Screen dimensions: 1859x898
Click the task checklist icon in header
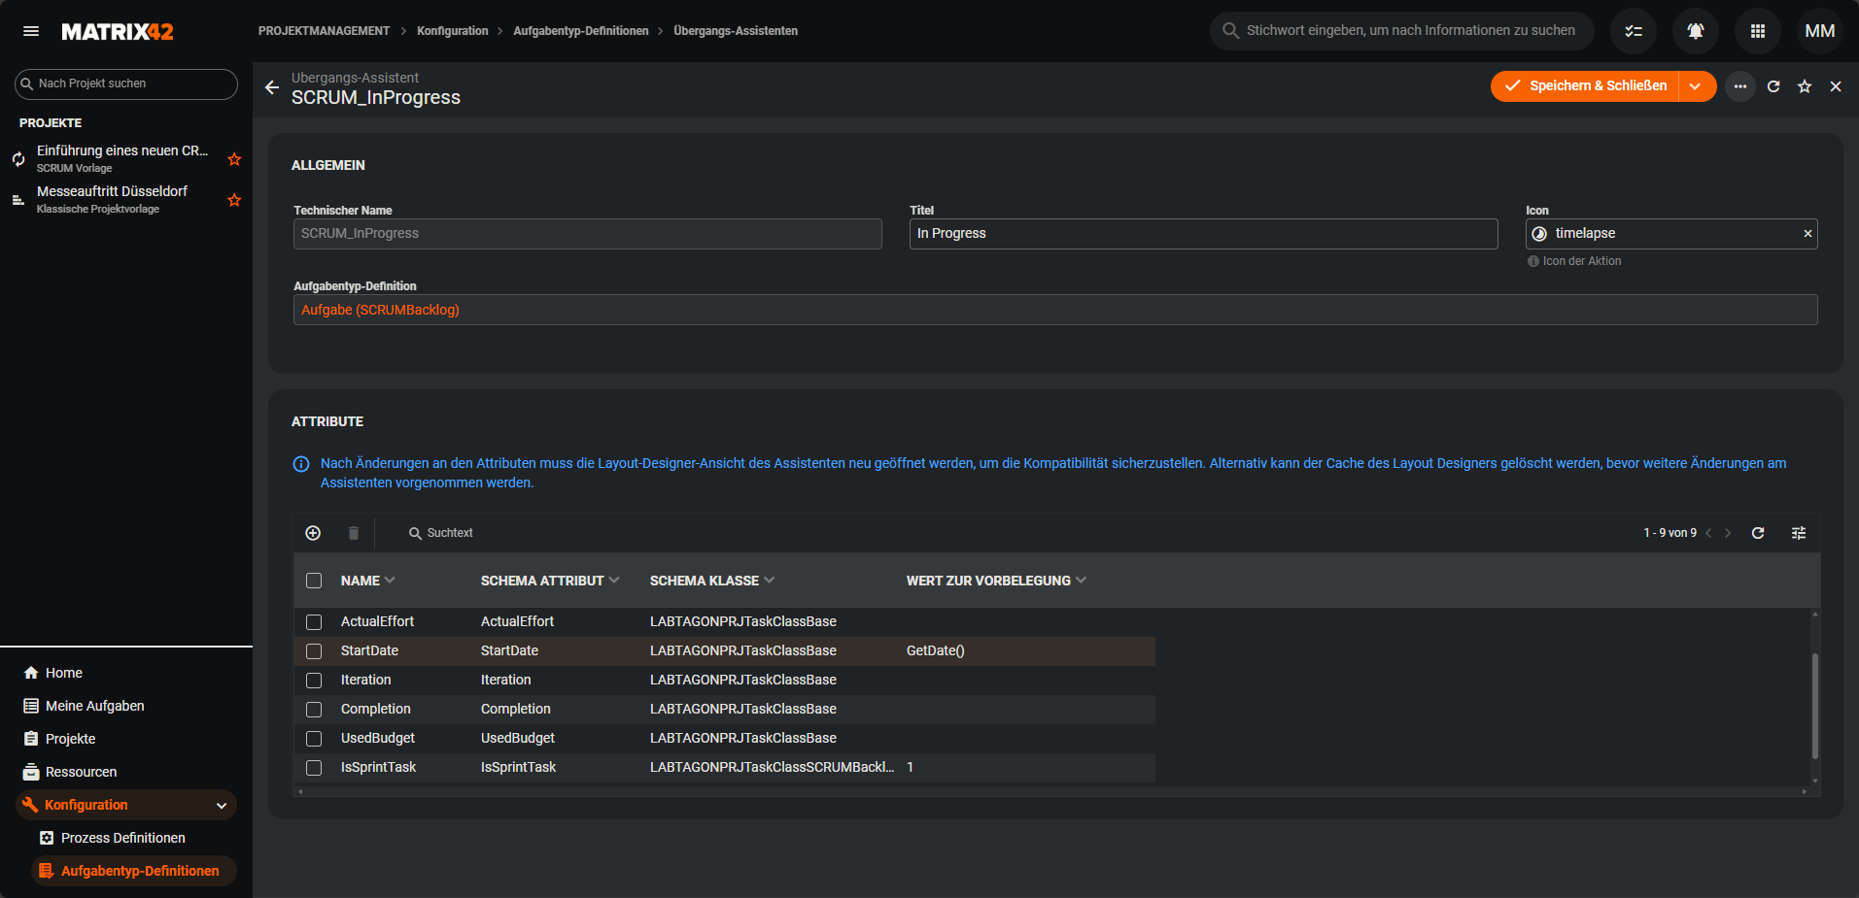click(1633, 31)
